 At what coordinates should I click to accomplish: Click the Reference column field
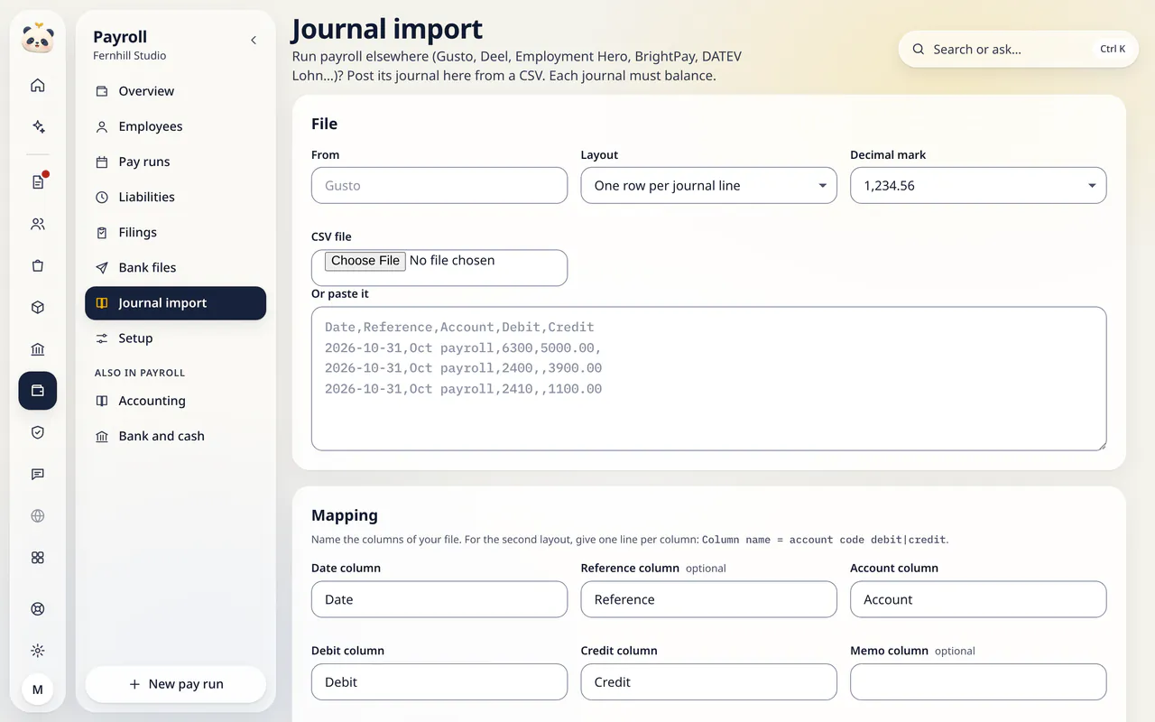point(708,599)
